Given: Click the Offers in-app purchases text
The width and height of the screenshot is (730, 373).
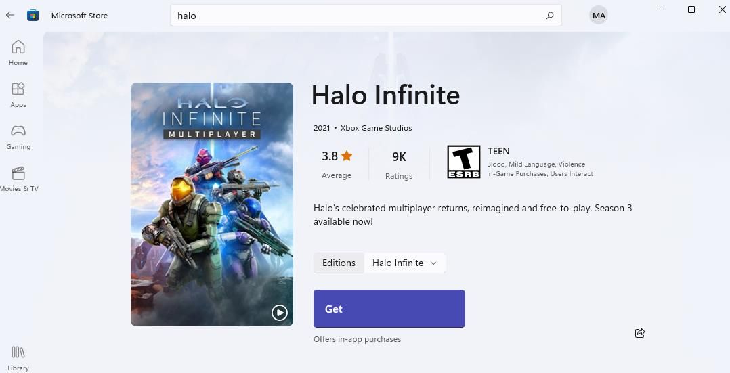Looking at the screenshot, I should coord(357,339).
